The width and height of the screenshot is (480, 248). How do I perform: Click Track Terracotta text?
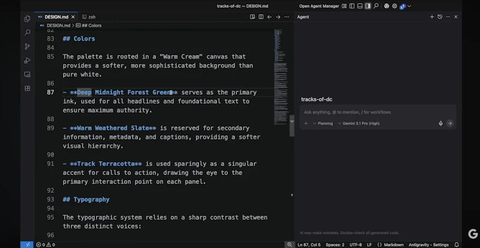pos(106,164)
